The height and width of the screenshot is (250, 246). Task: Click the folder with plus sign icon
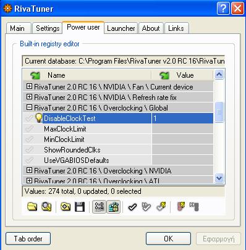click(66, 207)
